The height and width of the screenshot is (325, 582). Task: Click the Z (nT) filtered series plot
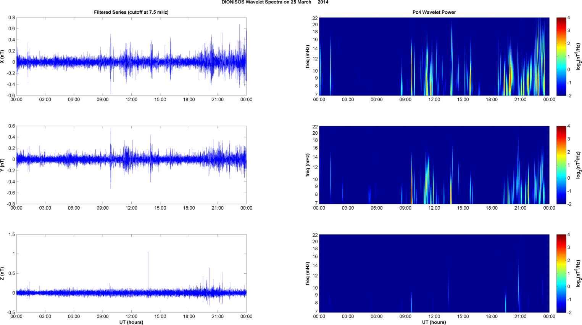pyautogui.click(x=131, y=274)
